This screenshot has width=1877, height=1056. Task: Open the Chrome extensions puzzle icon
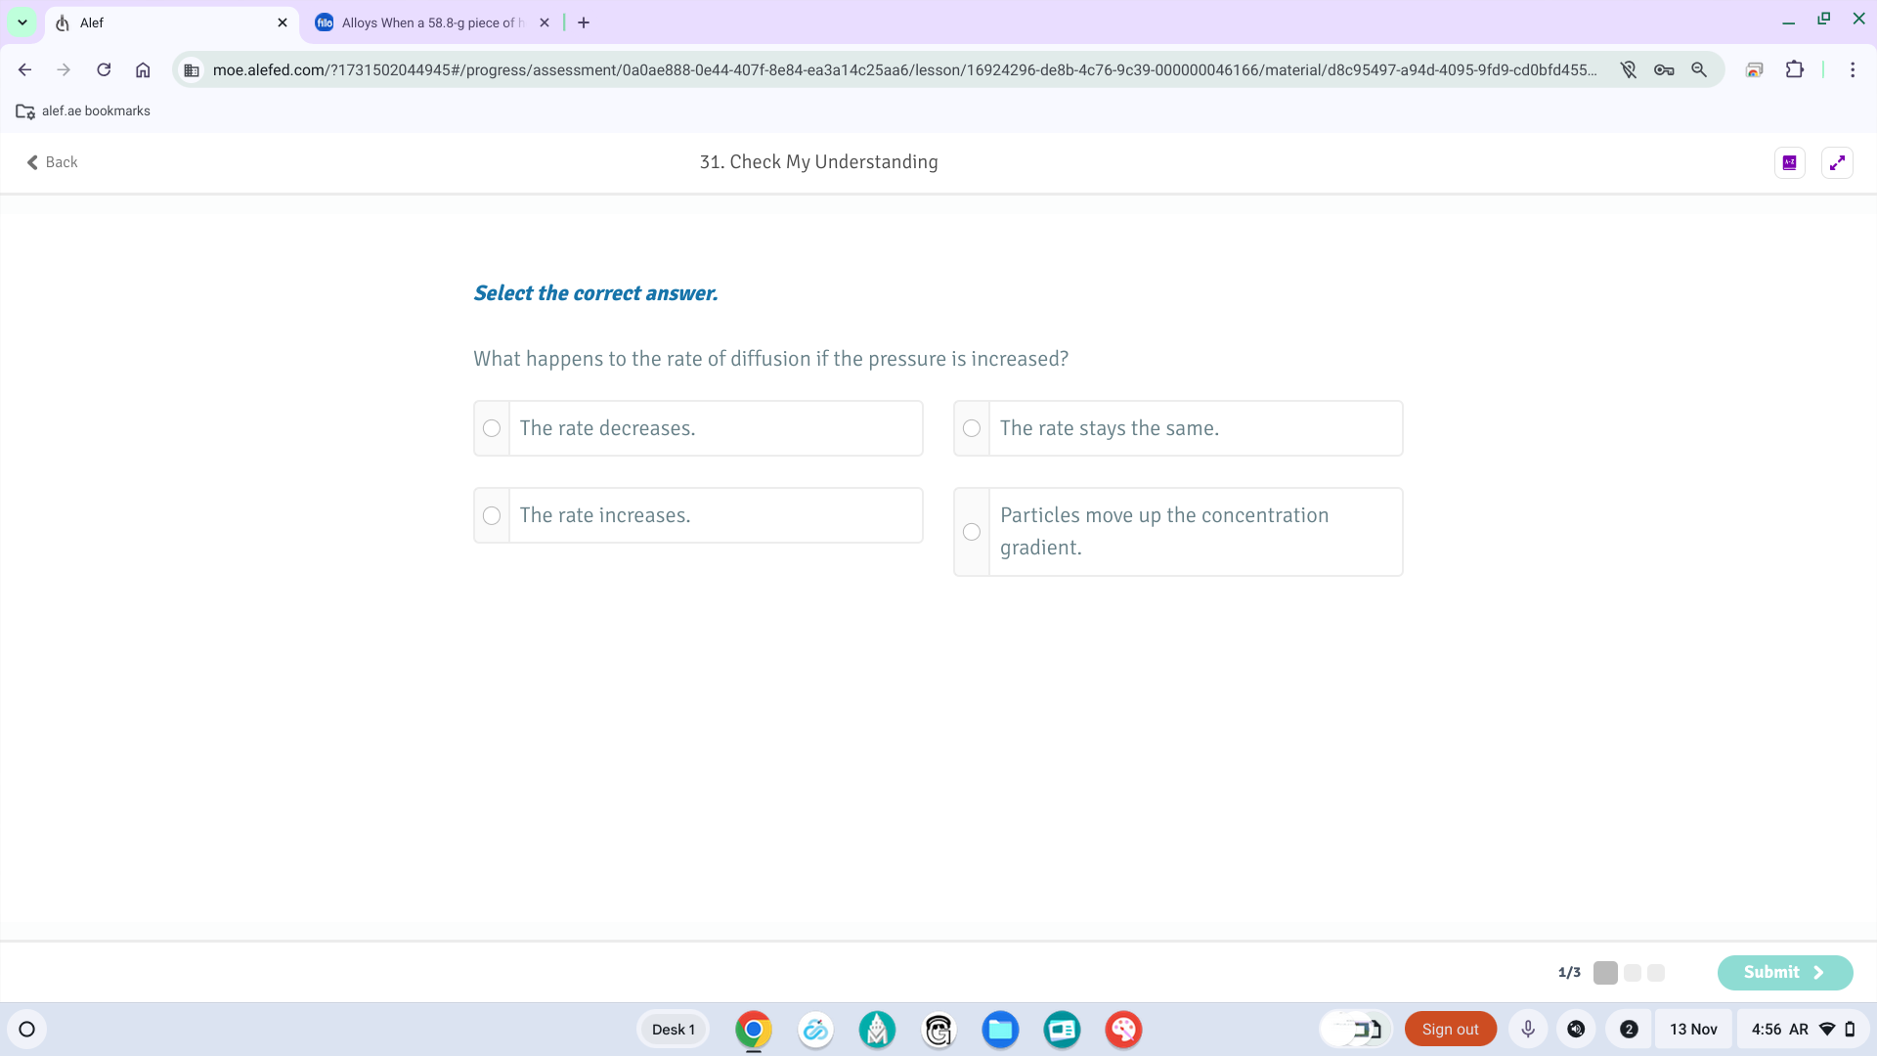tap(1794, 69)
